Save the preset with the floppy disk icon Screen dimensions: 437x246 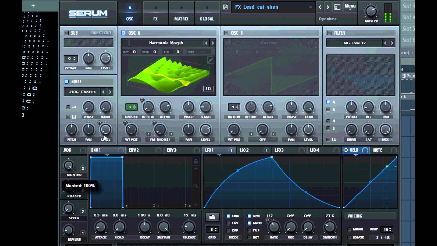(225, 7)
